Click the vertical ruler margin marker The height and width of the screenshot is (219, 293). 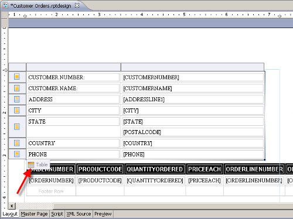(6, 70)
